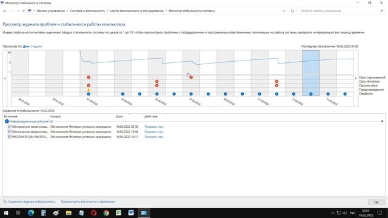Open Microsoft Edge from the taskbar
This screenshot has width=388, height=218.
tap(31, 213)
